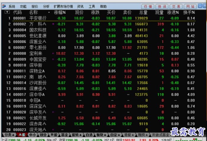This screenshot has height=141, width=207.
Task: Expand the 板块 tab menu
Action: [101, 135]
